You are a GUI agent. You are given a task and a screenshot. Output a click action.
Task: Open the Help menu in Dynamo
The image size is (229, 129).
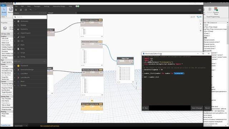70,6
